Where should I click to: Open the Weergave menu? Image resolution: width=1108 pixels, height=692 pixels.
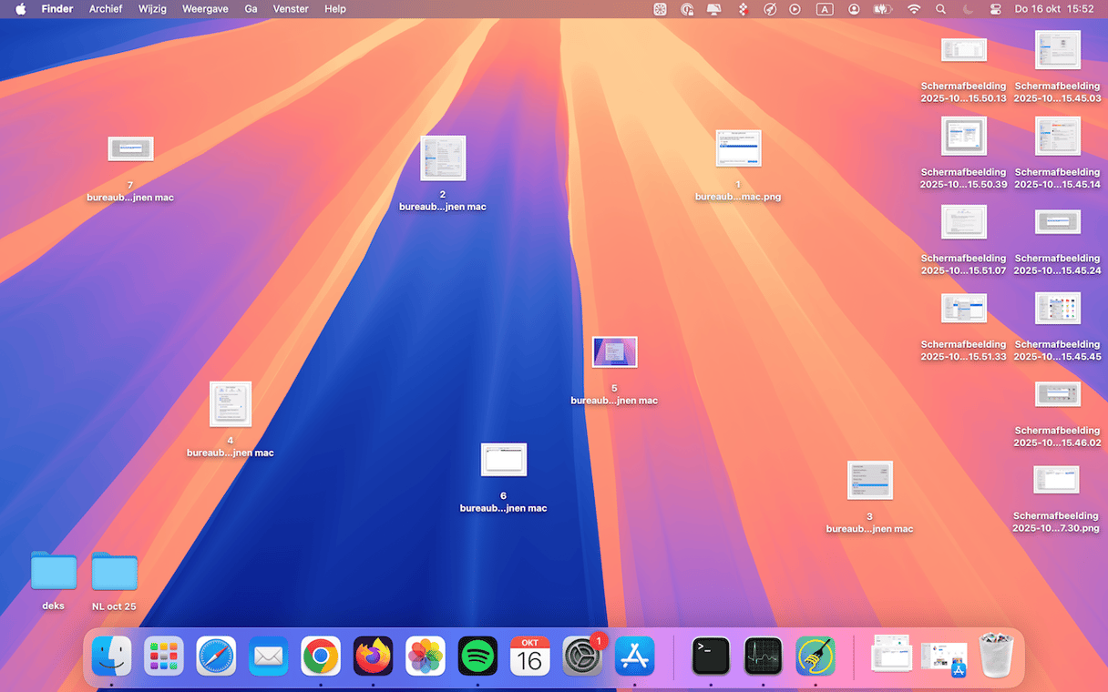tap(206, 9)
